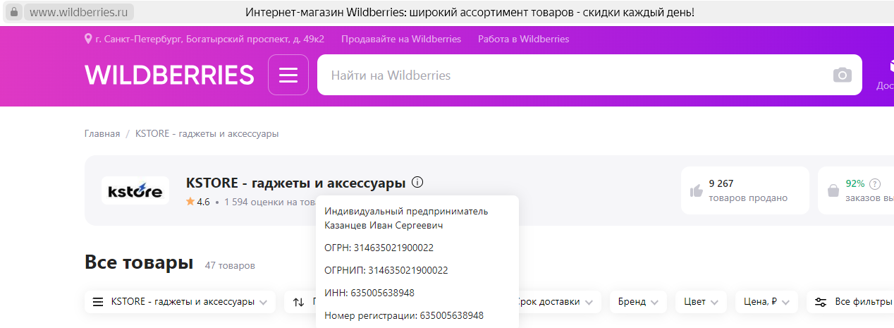Image resolution: width=894 pixels, height=328 pixels.
Task: Click the name Казанцев Иван Сергеевич
Action: pyautogui.click(x=384, y=225)
